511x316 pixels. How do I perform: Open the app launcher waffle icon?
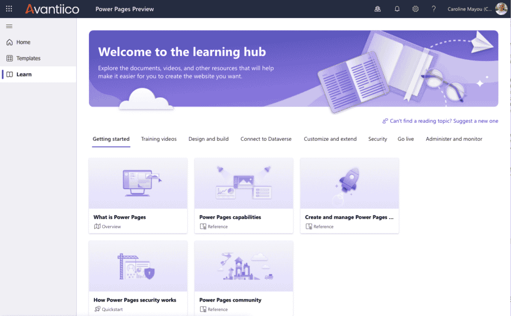coord(9,9)
